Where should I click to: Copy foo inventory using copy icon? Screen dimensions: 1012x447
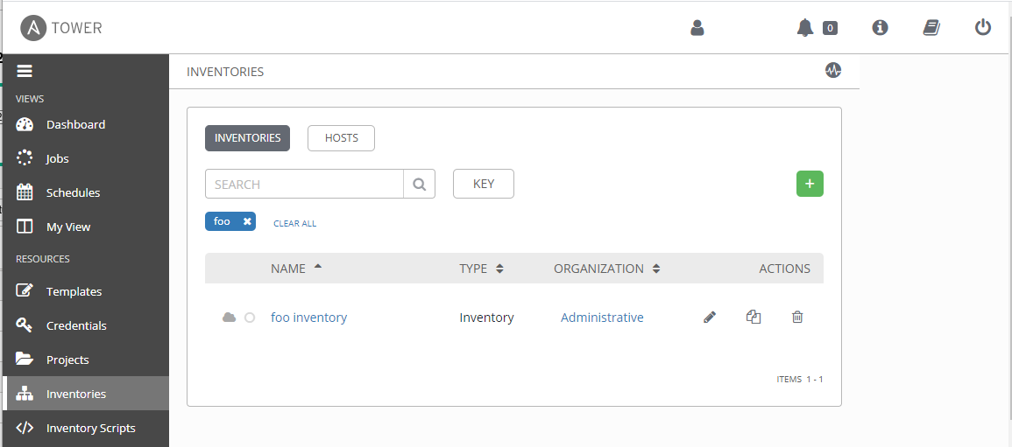[754, 317]
